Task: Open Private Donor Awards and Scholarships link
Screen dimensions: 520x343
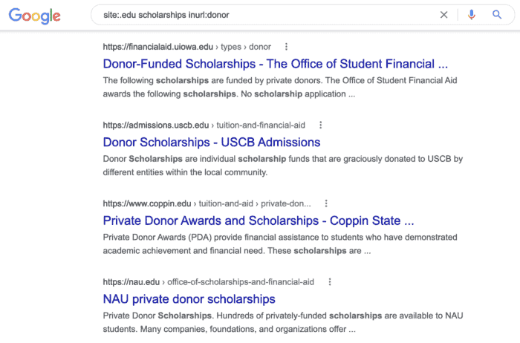Action: [x=259, y=220]
